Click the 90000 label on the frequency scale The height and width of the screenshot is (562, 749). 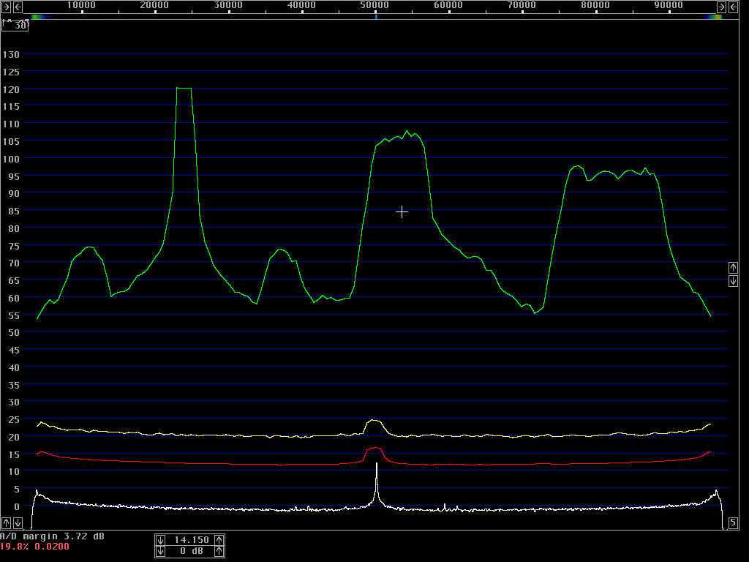point(669,5)
